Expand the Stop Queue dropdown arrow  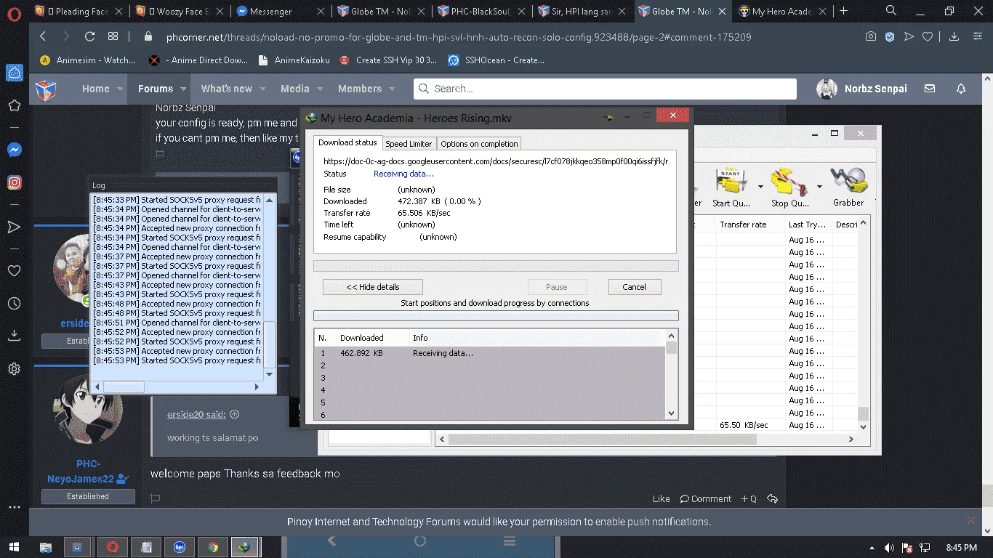pos(819,186)
